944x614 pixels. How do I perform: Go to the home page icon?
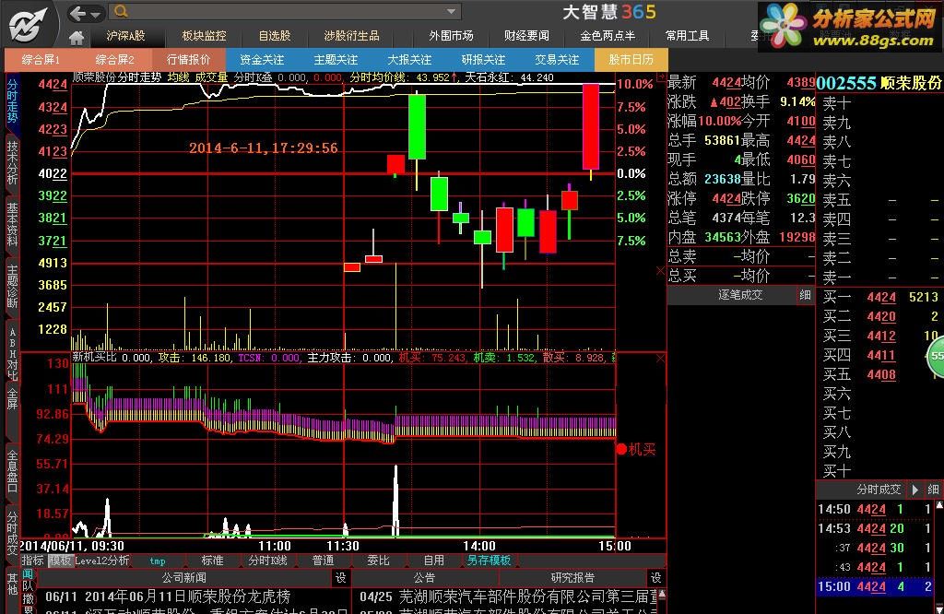tap(77, 38)
